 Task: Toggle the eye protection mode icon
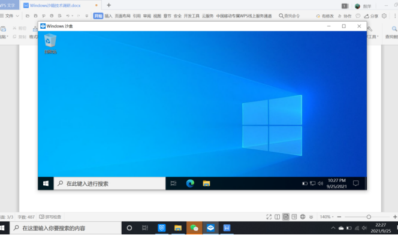coord(311,217)
